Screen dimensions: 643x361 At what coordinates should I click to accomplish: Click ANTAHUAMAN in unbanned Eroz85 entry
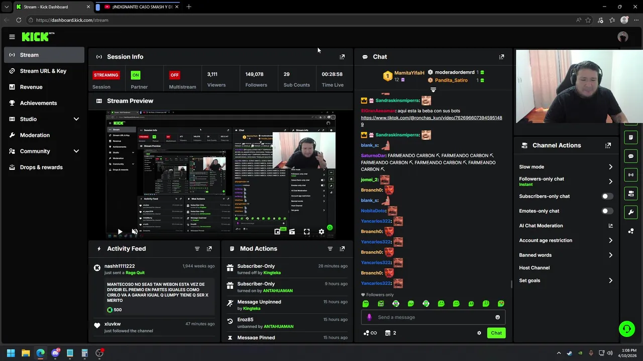(x=278, y=326)
